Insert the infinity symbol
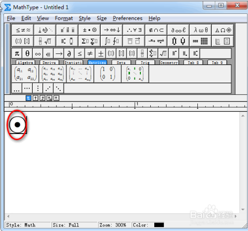This screenshot has height=231, width=248. pos(38,53)
